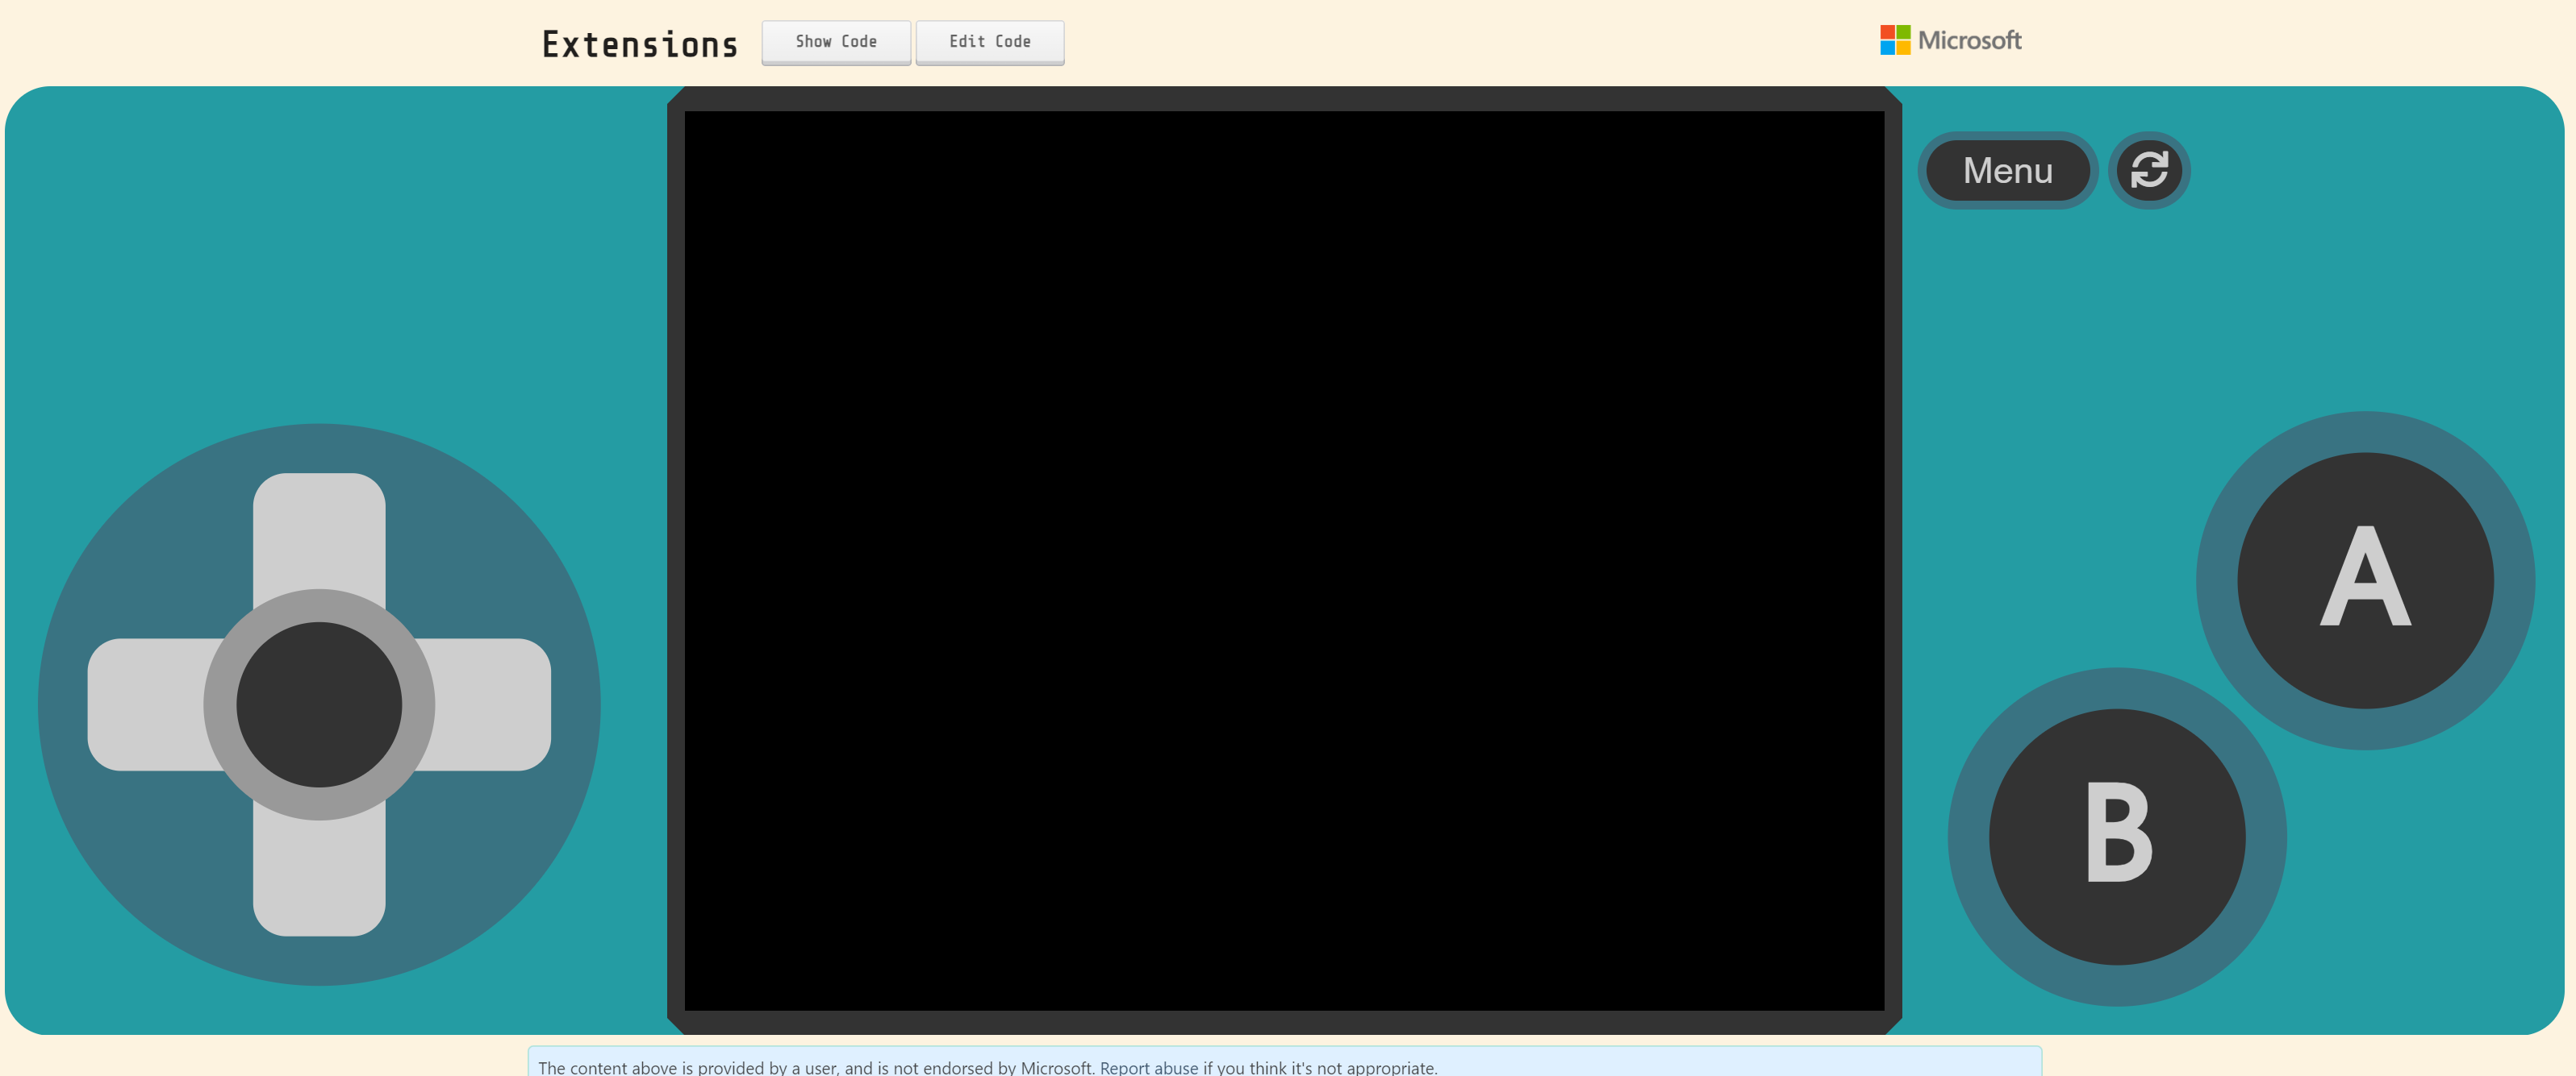The image size is (2576, 1076).
Task: Click the dark gray screen bezel frame
Action: 1284,98
